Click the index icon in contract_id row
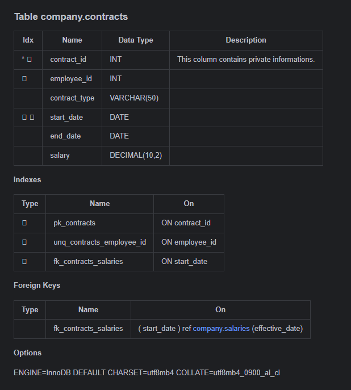351x390 pixels. point(30,60)
